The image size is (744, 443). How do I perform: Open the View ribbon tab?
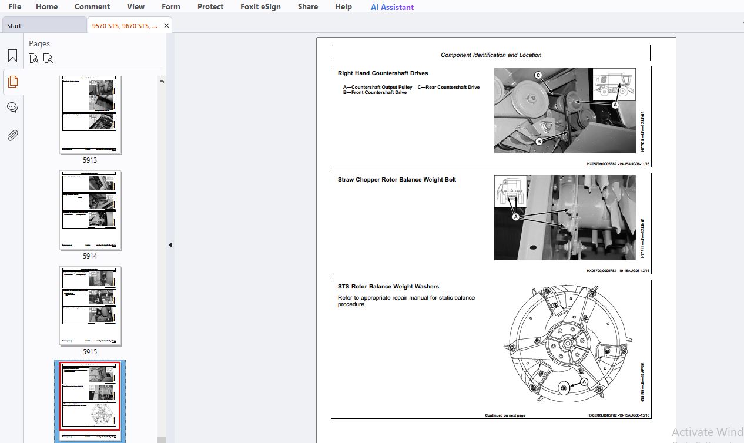136,7
